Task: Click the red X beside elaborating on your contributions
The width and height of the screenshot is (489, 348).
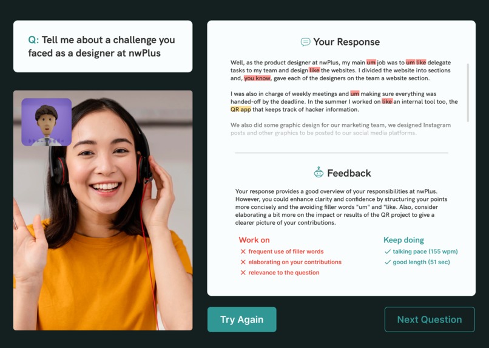Action: 243,262
